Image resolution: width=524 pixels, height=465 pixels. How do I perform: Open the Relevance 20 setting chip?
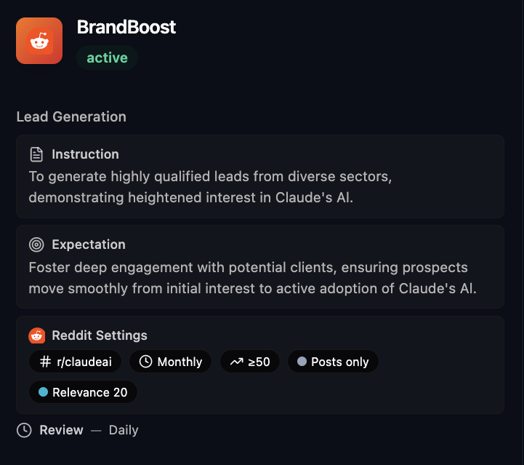[x=83, y=392]
